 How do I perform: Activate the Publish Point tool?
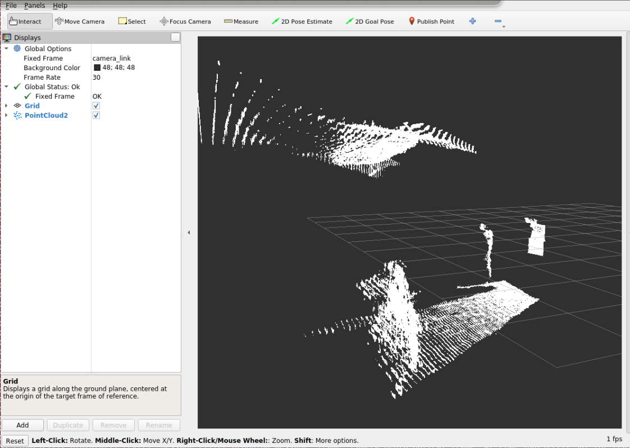(431, 21)
